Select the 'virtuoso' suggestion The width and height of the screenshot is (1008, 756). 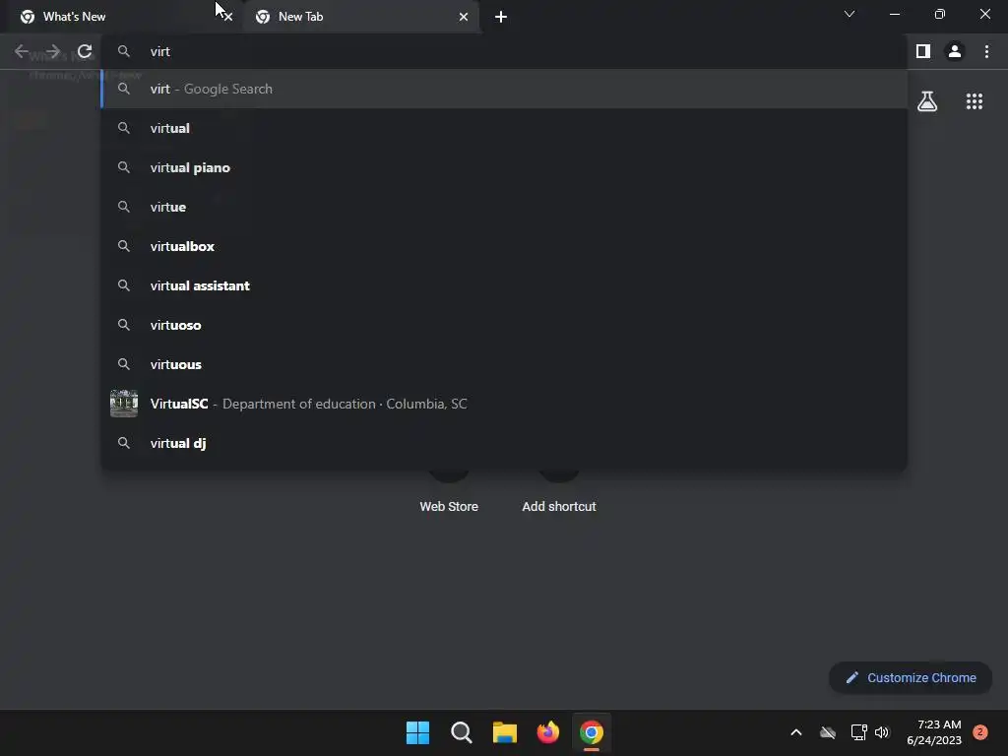(x=505, y=325)
